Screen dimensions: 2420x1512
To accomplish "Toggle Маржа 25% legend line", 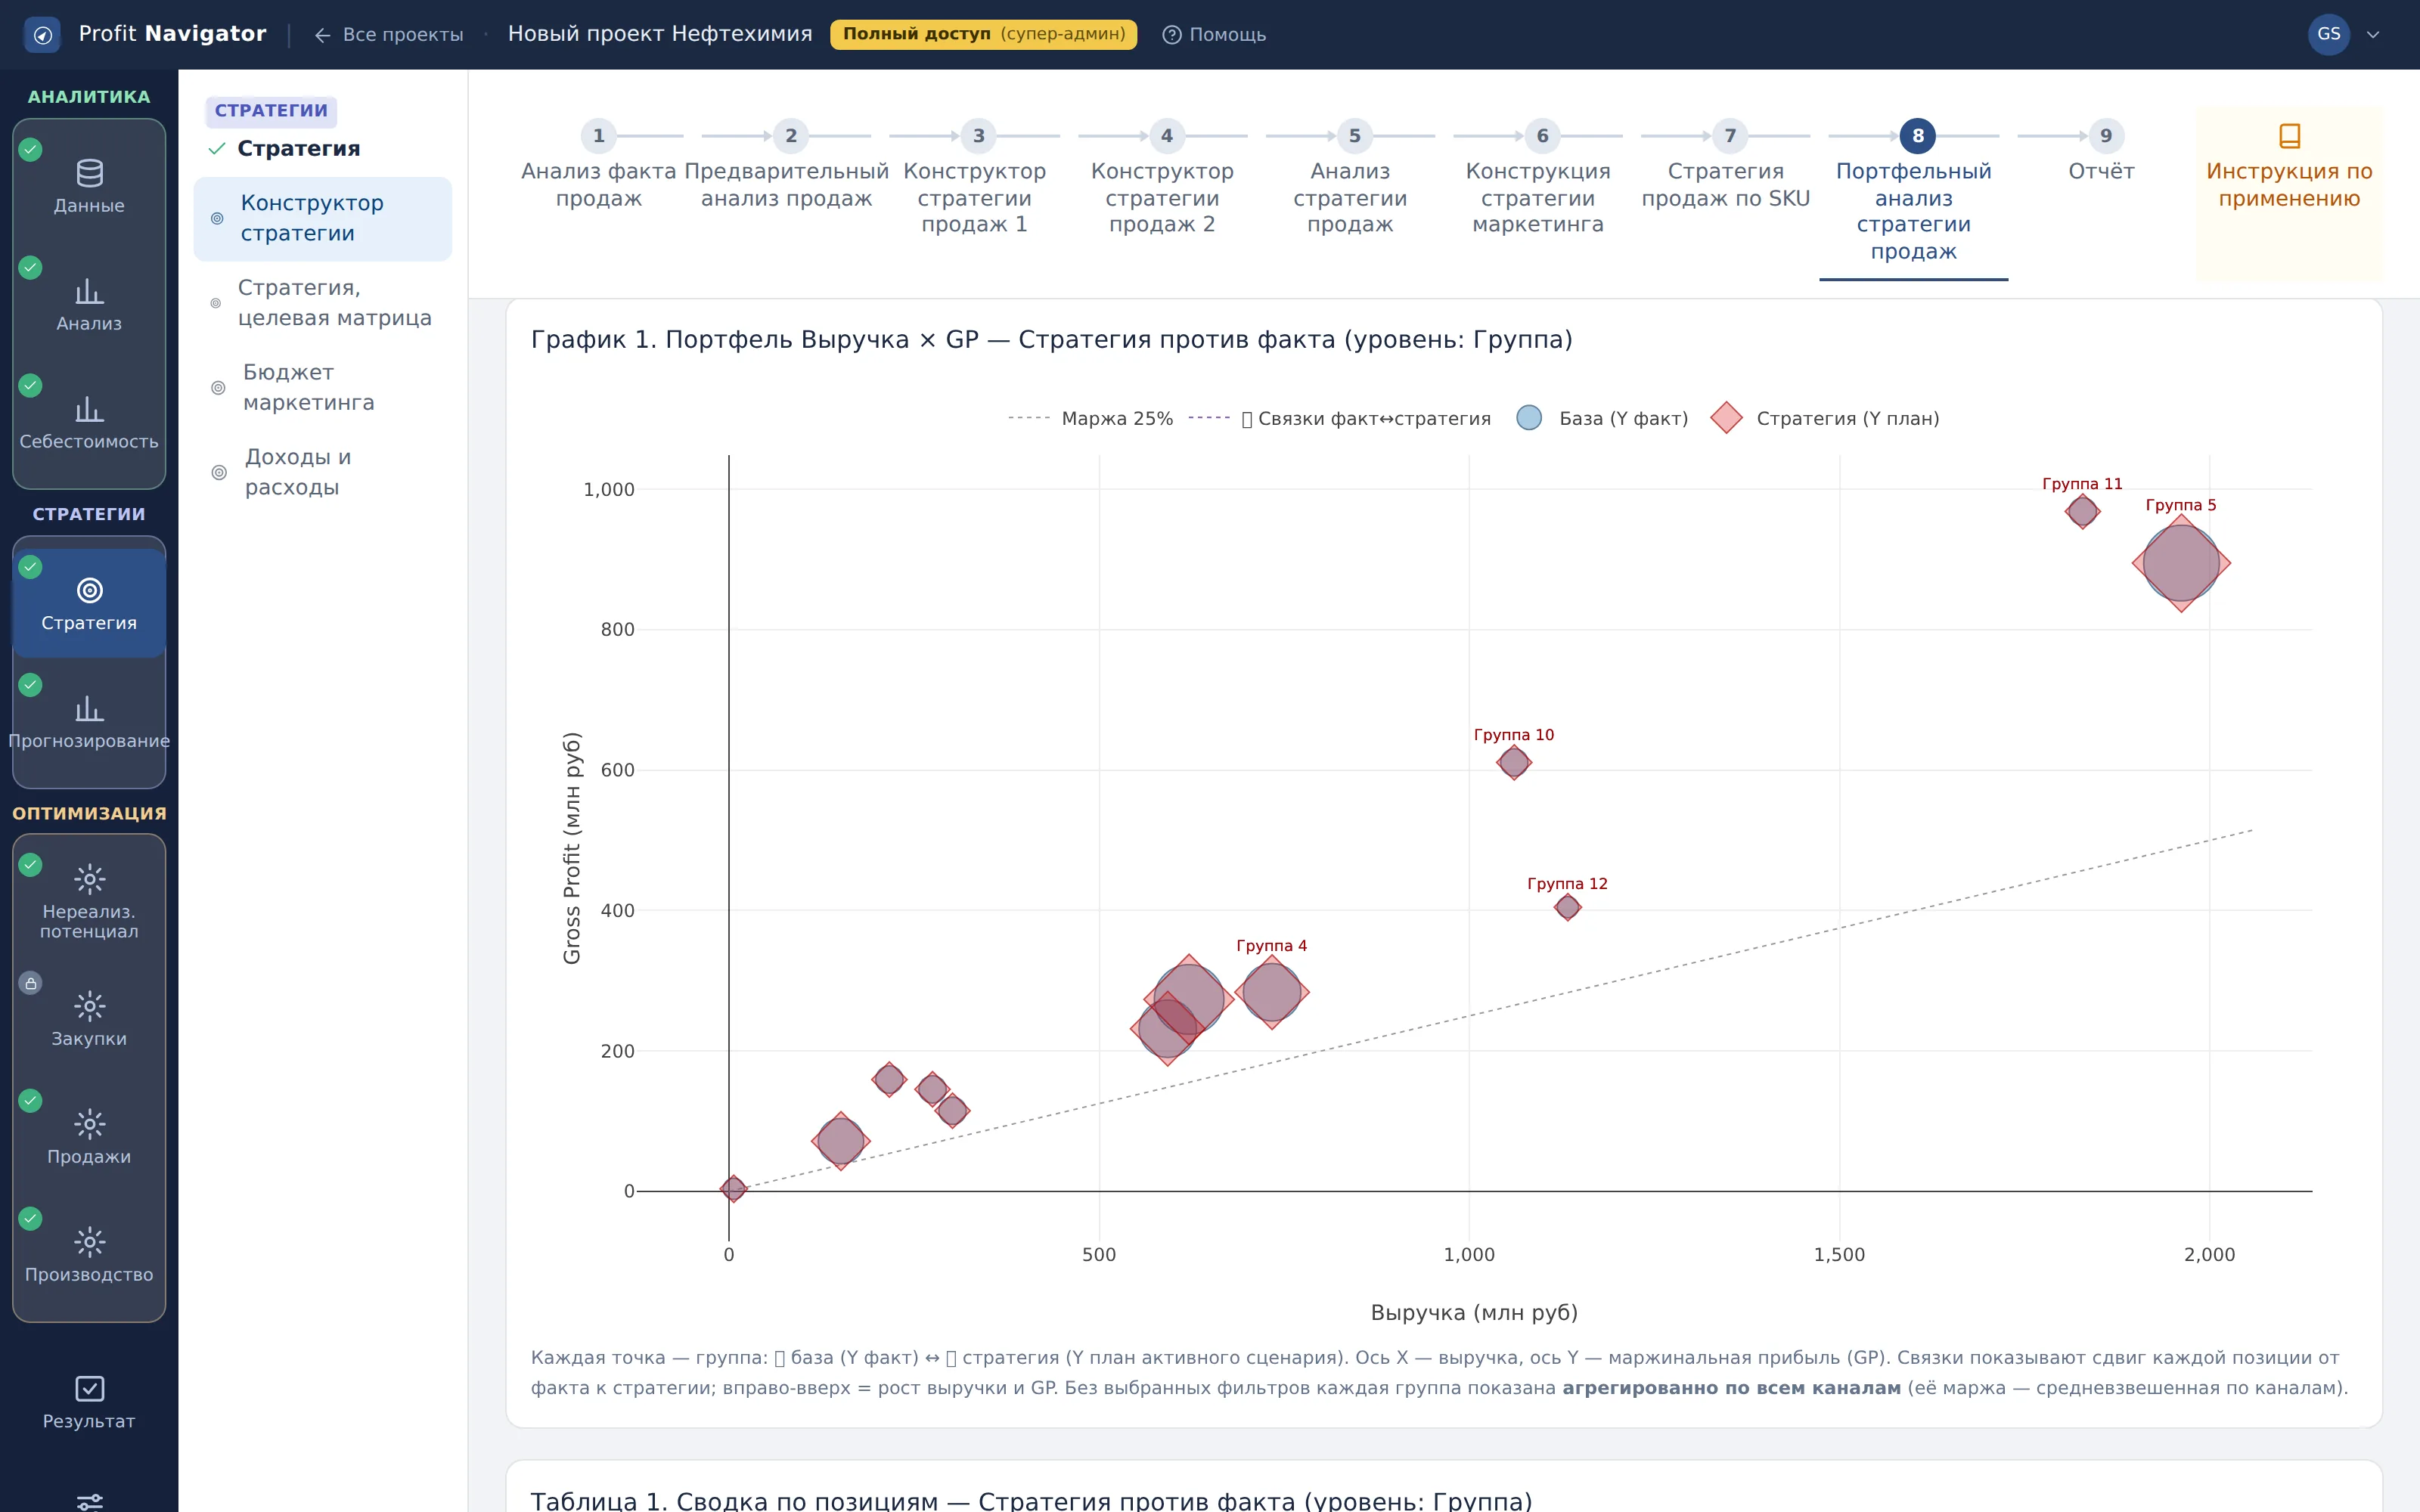I will coord(1090,418).
